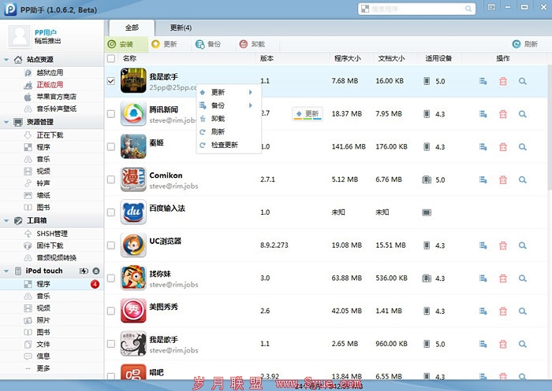Collapse the 资源管理 section
Viewport: 552px width, 391px height.
(6, 122)
